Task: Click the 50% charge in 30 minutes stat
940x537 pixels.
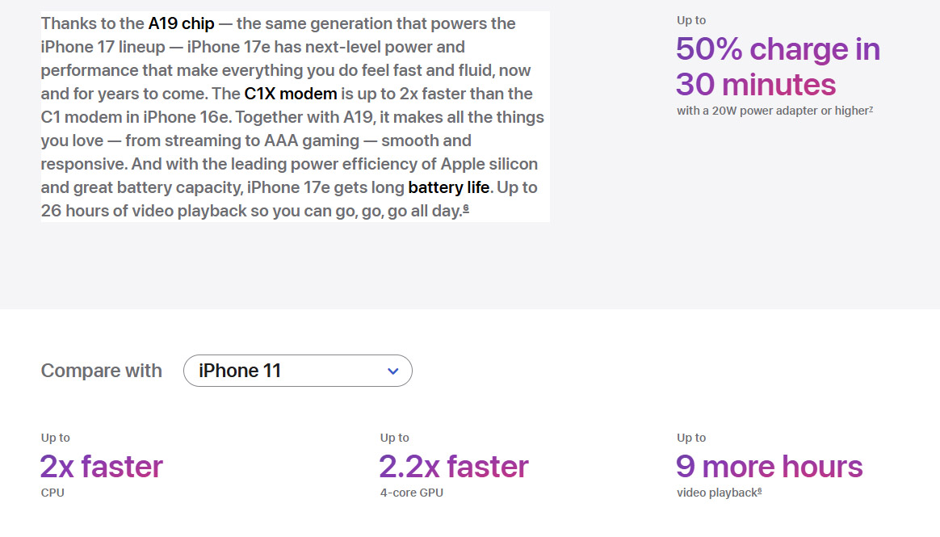Action: click(x=777, y=67)
